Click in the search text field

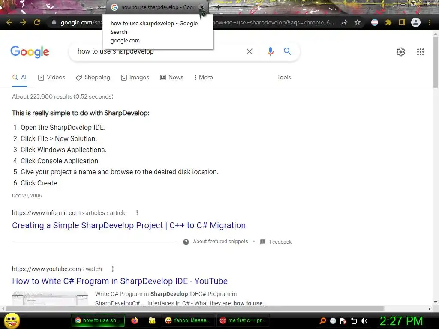157,51
